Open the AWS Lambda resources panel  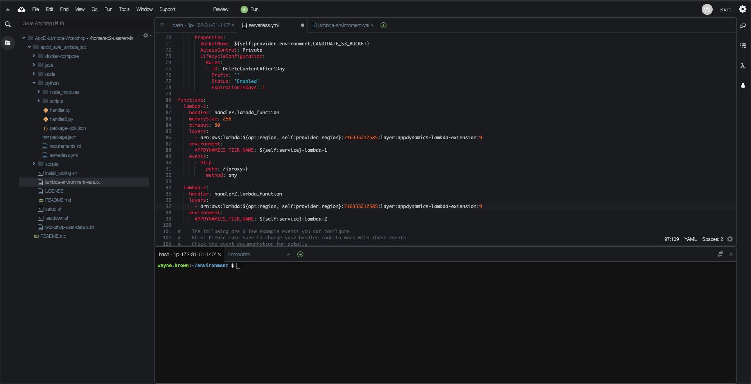743,66
